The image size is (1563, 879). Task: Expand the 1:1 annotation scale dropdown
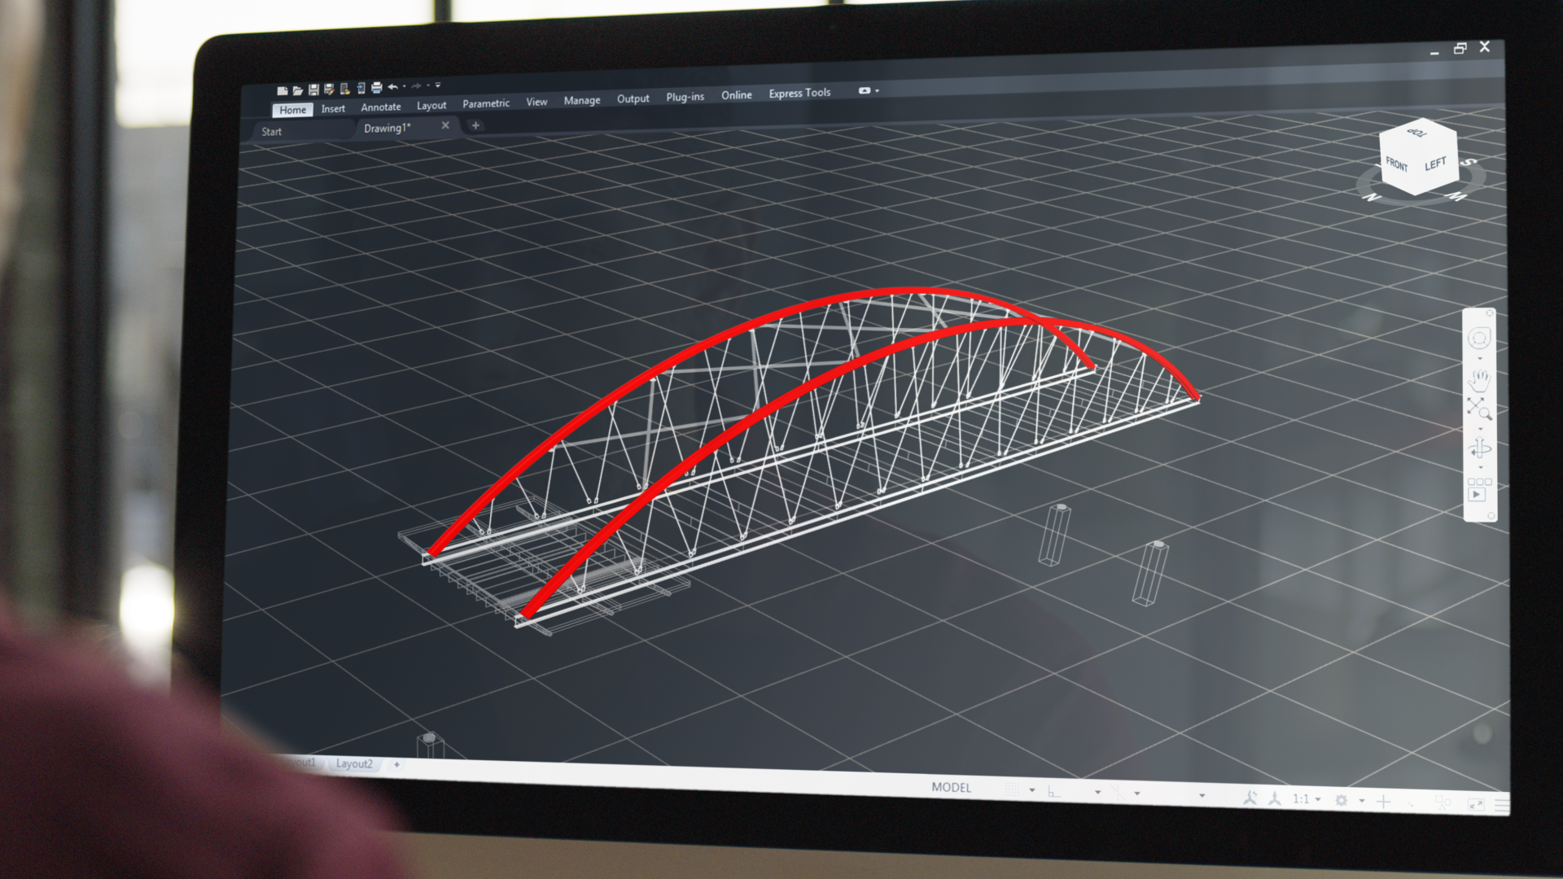(x=1318, y=799)
